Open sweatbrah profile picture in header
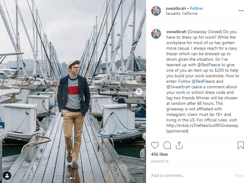This screenshot has width=247, height=183. coord(156,11)
